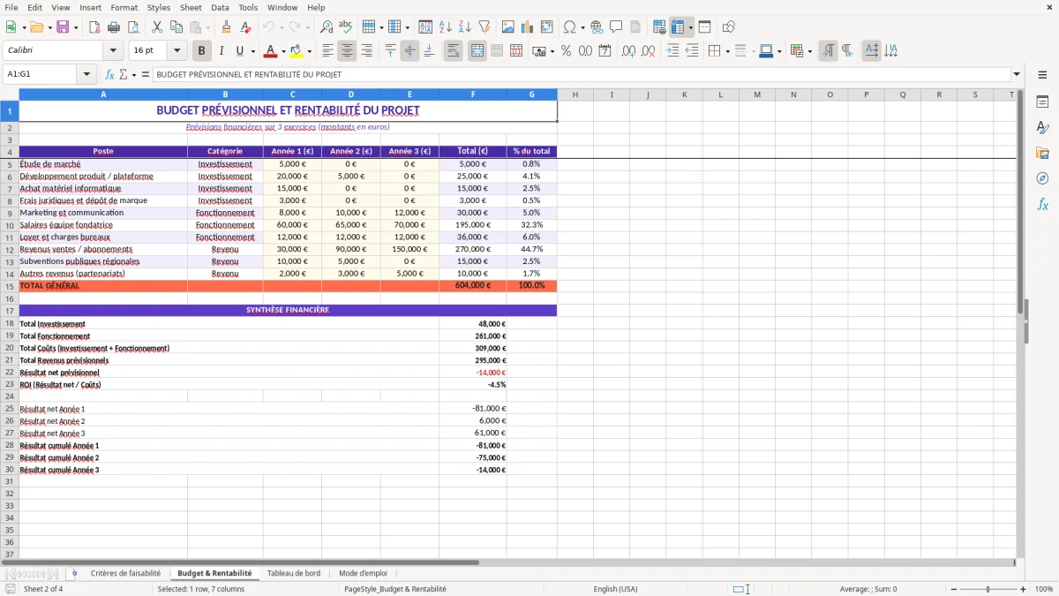The height and width of the screenshot is (596, 1059).
Task: Open Find & Replace icon
Action: click(327, 27)
